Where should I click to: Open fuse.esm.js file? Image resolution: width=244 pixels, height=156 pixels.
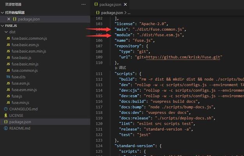[21, 83]
